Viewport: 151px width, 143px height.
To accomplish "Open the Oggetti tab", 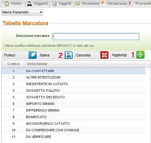I will pos(62,4).
